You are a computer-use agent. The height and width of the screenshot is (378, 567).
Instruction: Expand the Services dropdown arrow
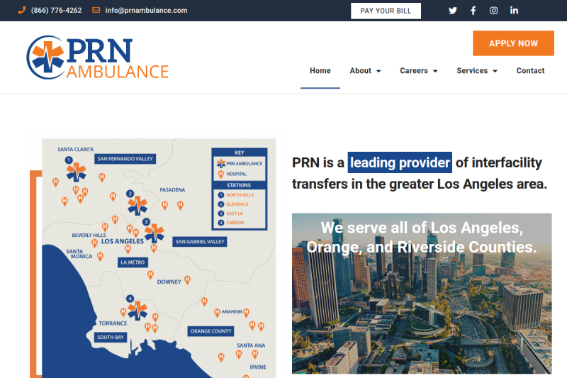click(x=495, y=71)
